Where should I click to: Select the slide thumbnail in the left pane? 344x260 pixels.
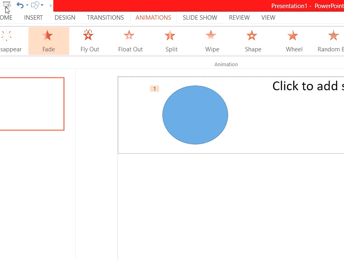point(32,104)
